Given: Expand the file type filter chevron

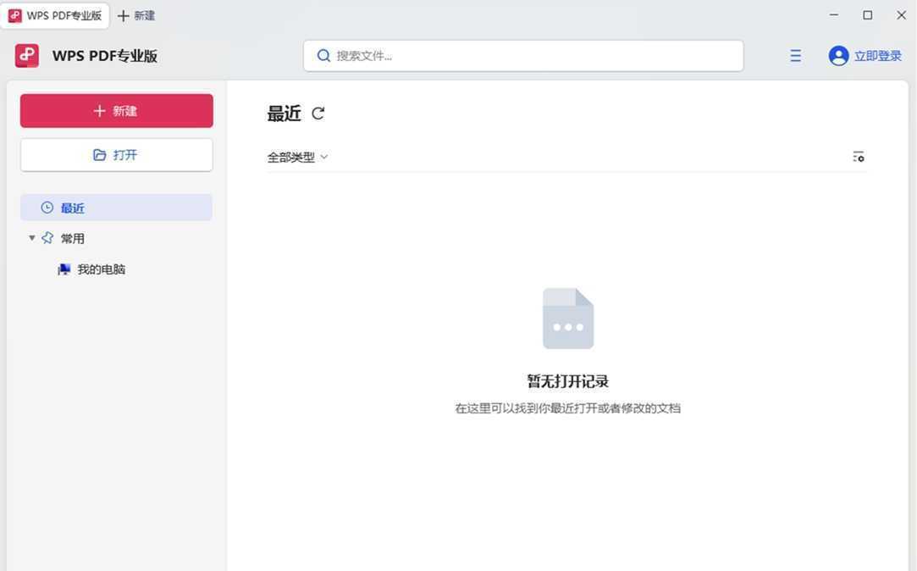Looking at the screenshot, I should pos(323,157).
